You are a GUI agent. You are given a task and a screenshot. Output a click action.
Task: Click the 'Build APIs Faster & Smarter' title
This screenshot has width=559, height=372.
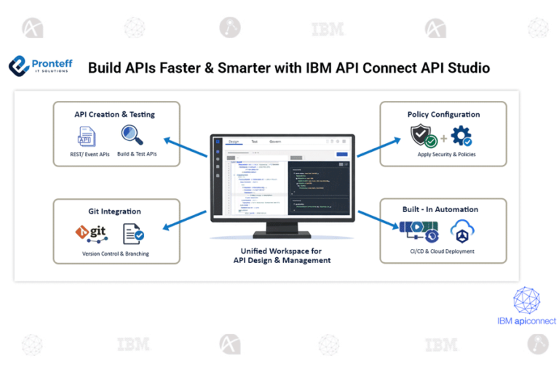pyautogui.click(x=180, y=68)
